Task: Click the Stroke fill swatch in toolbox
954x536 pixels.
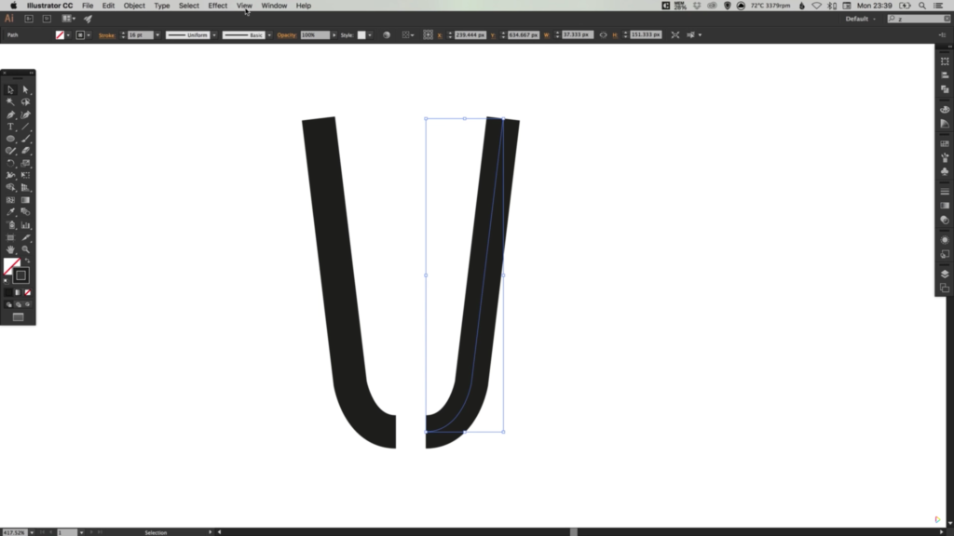Action: [20, 275]
